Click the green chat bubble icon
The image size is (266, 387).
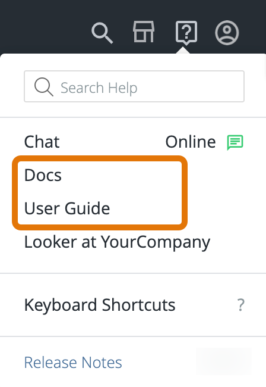235,142
